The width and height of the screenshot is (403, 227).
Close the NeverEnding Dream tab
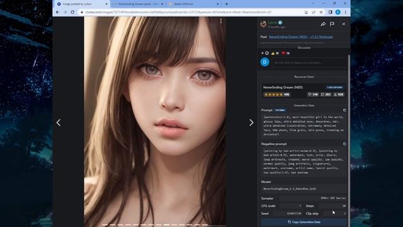162,4
